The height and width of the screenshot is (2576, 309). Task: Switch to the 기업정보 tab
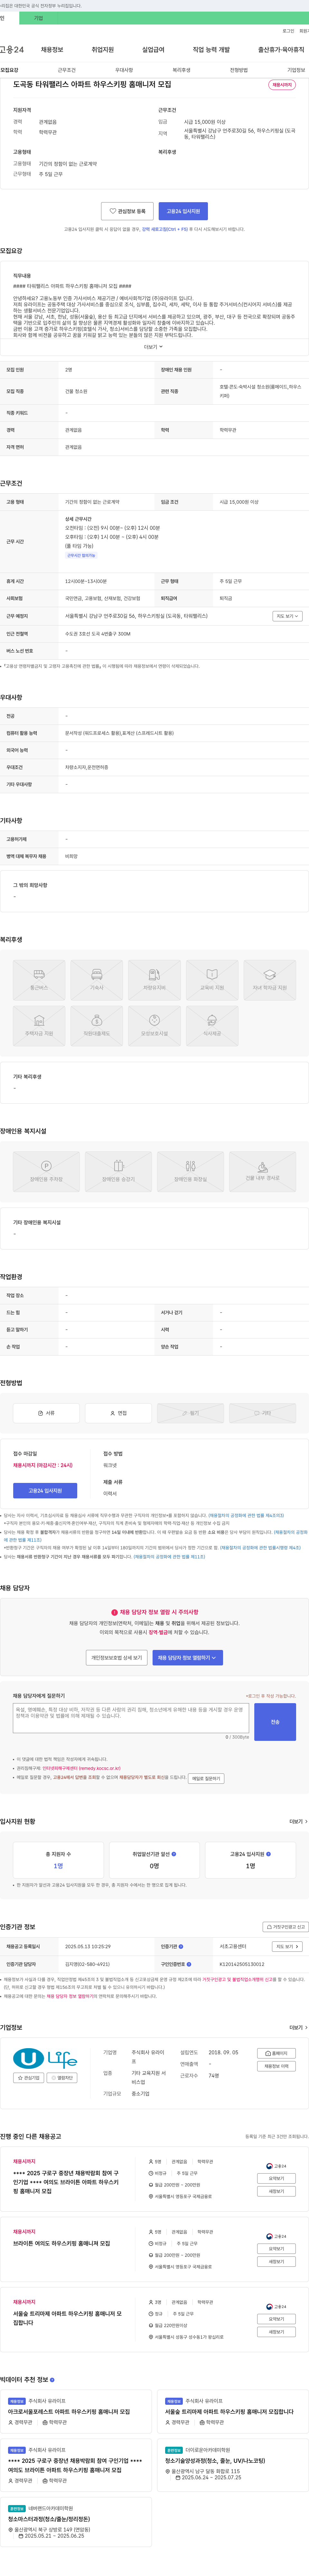coord(296,70)
